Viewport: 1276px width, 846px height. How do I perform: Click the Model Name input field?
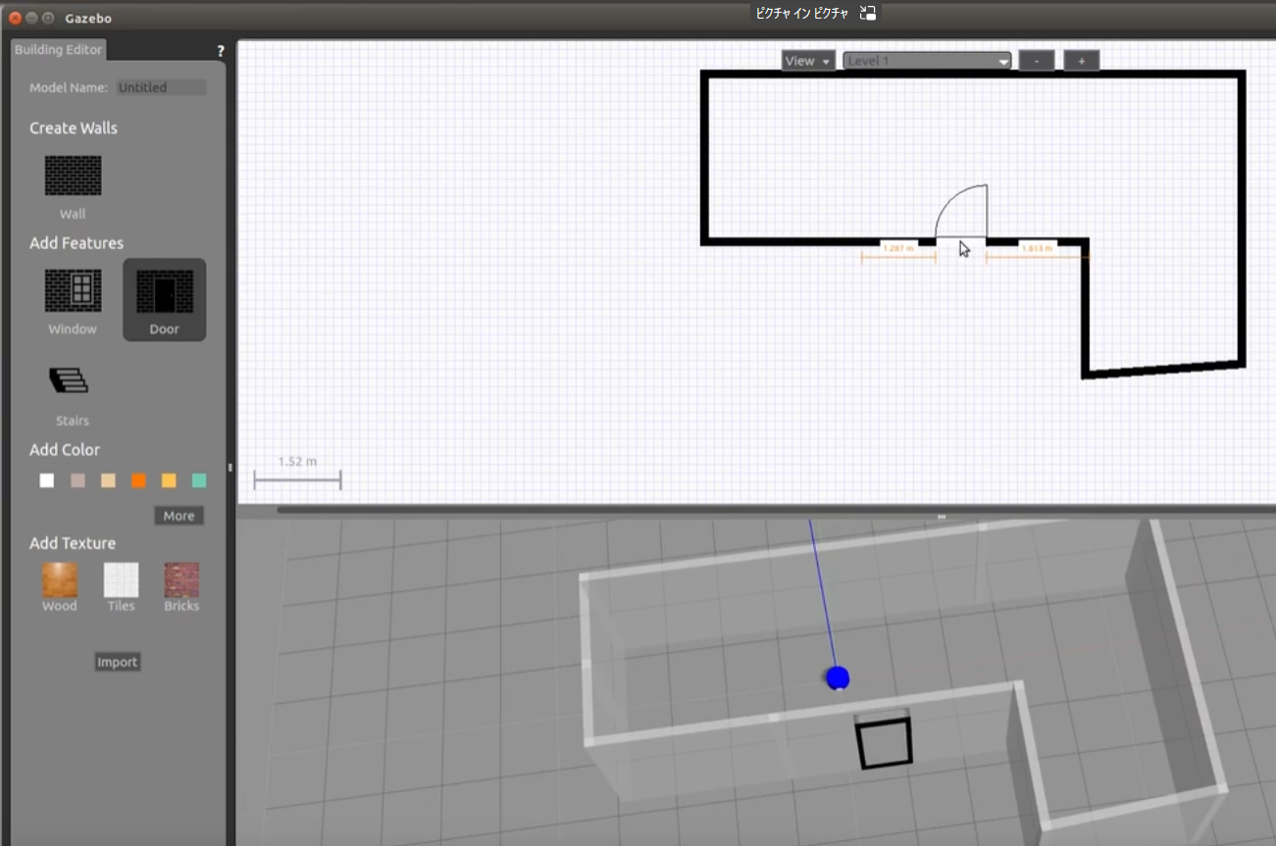click(x=161, y=86)
